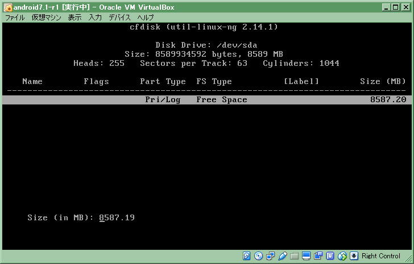Click the Sectors per Track: 63 text

click(193, 64)
